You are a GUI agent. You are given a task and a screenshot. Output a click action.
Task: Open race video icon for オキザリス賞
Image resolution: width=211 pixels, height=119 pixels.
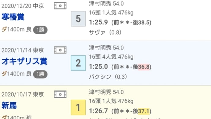coord(60,50)
